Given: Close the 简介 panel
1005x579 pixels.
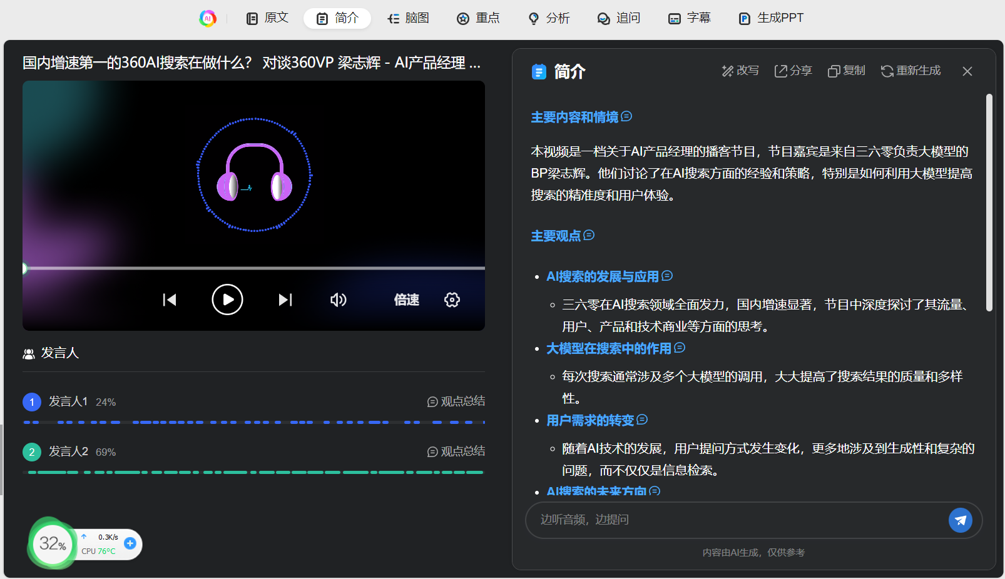Looking at the screenshot, I should [x=967, y=71].
